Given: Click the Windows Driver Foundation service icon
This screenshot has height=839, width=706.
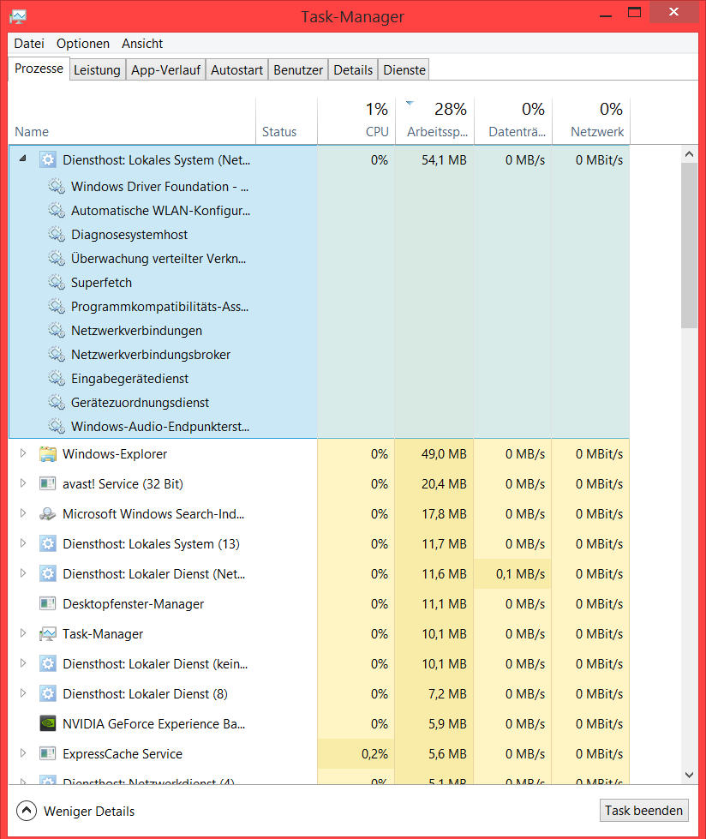Looking at the screenshot, I should coord(57,186).
